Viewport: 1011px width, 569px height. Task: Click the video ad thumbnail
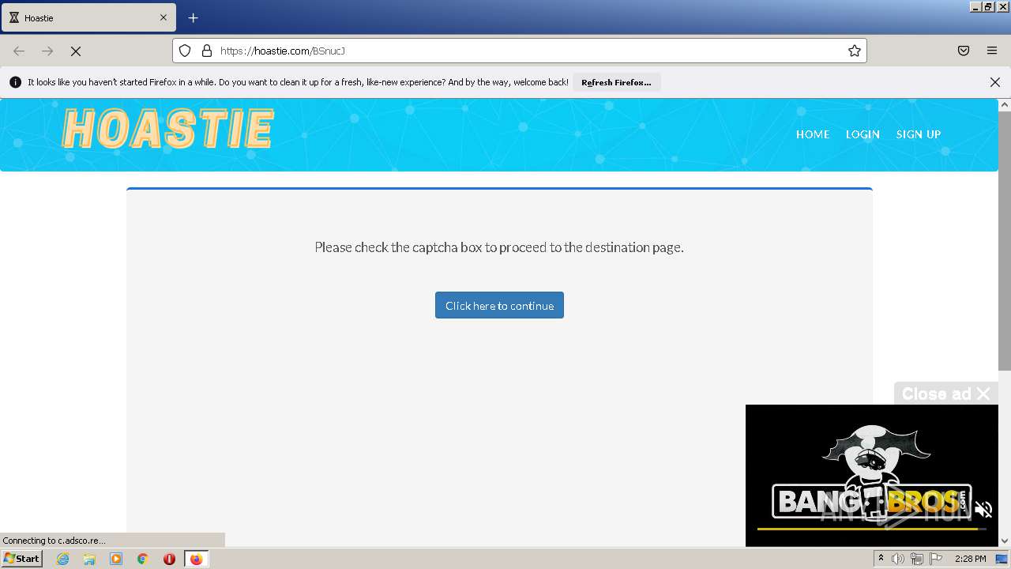pyautogui.click(x=872, y=476)
